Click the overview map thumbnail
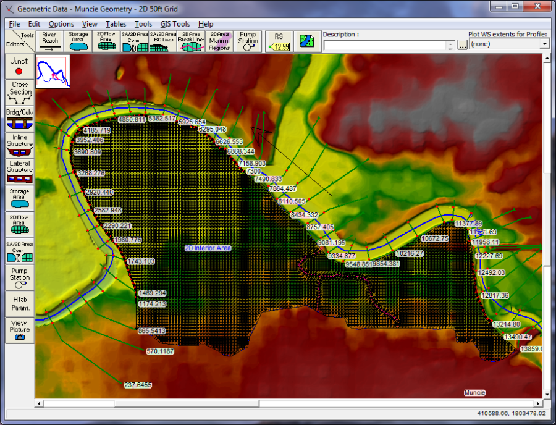The width and height of the screenshot is (556, 425). [53, 71]
